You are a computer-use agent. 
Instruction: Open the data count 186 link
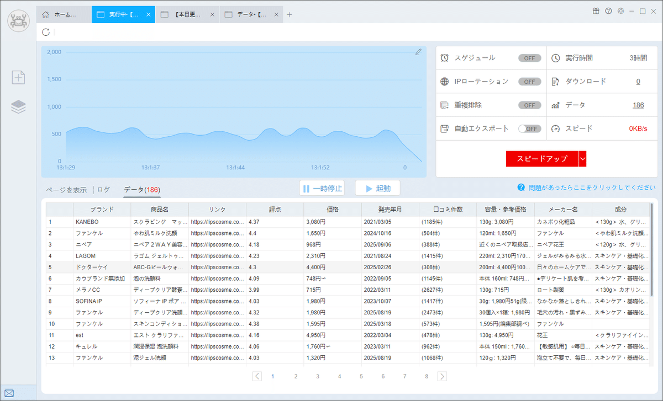click(638, 105)
